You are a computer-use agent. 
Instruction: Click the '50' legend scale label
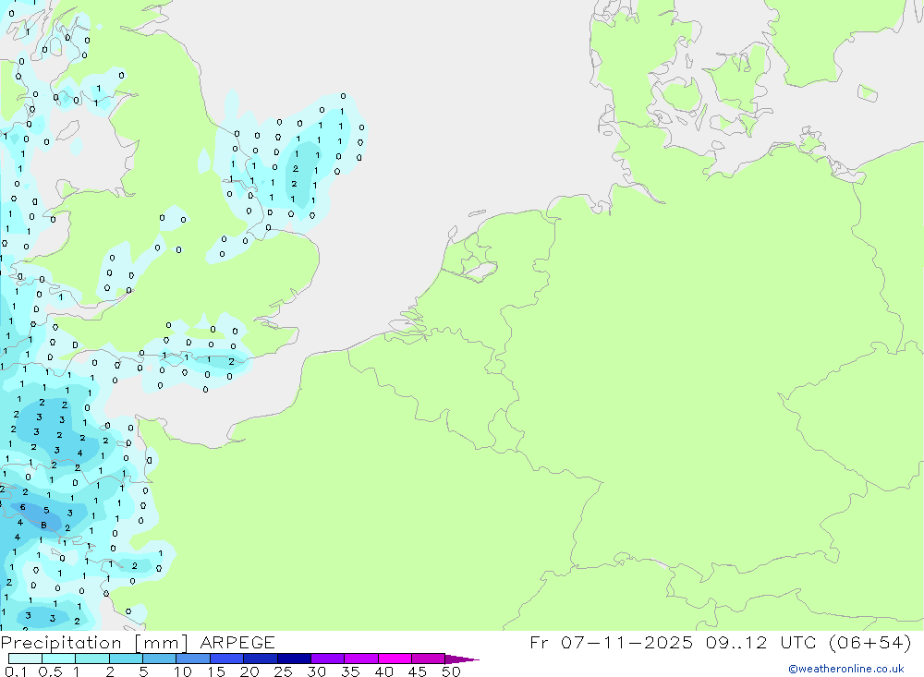coord(452,671)
